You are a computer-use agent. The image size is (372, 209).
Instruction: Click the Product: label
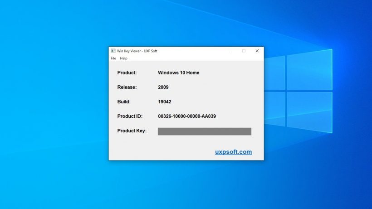127,73
